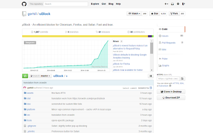Switch to the Code tab
Viewport: 213px width, 133px height.
click(x=171, y=29)
